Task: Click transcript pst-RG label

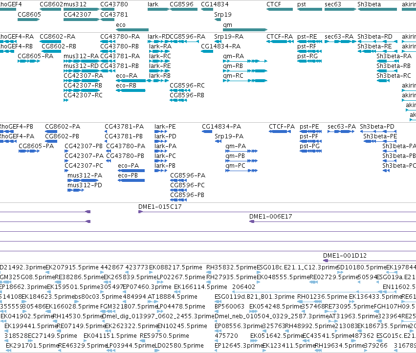Action: [307, 56]
